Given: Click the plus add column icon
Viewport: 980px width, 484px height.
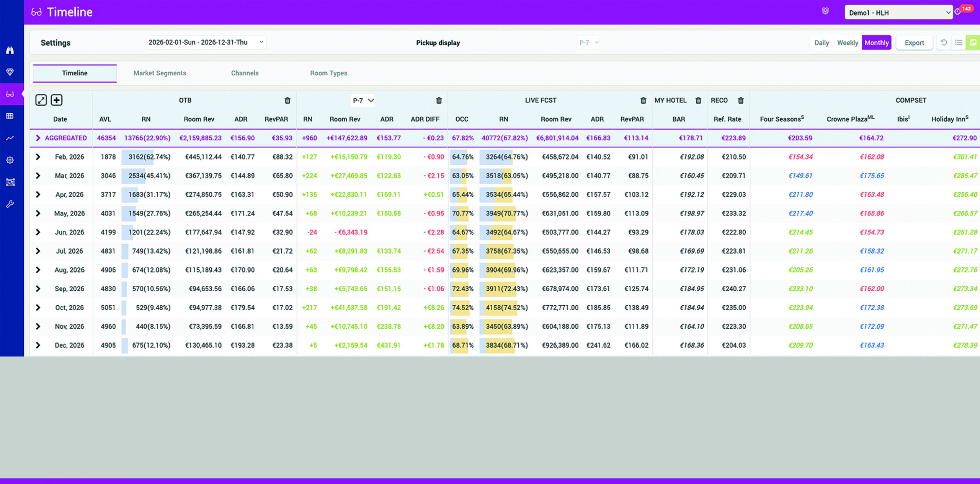Looking at the screenshot, I should point(57,100).
